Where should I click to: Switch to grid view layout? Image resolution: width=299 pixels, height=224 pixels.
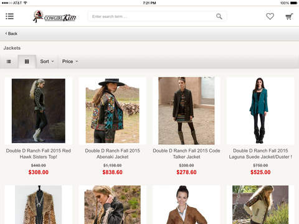(27, 62)
